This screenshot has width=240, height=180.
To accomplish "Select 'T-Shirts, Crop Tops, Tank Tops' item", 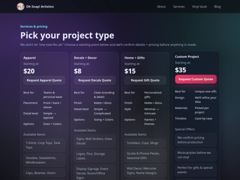I will tap(44, 145).
